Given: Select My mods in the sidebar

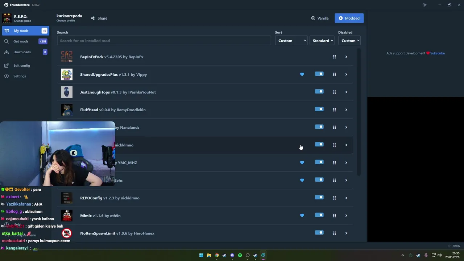Looking at the screenshot, I should (25, 31).
